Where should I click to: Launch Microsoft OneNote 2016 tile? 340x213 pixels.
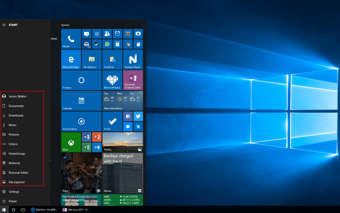[133, 80]
